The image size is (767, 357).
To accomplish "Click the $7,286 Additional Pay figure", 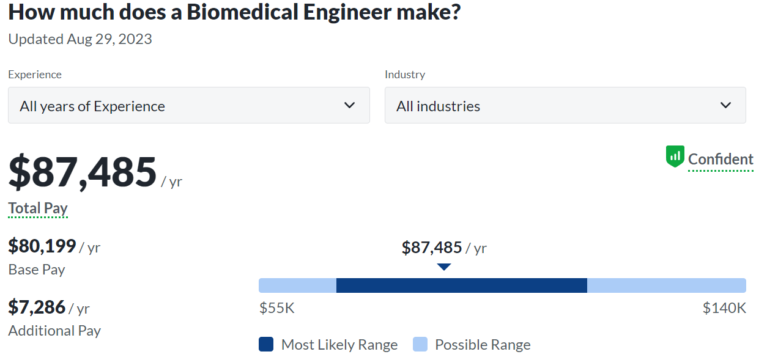I will point(37,307).
